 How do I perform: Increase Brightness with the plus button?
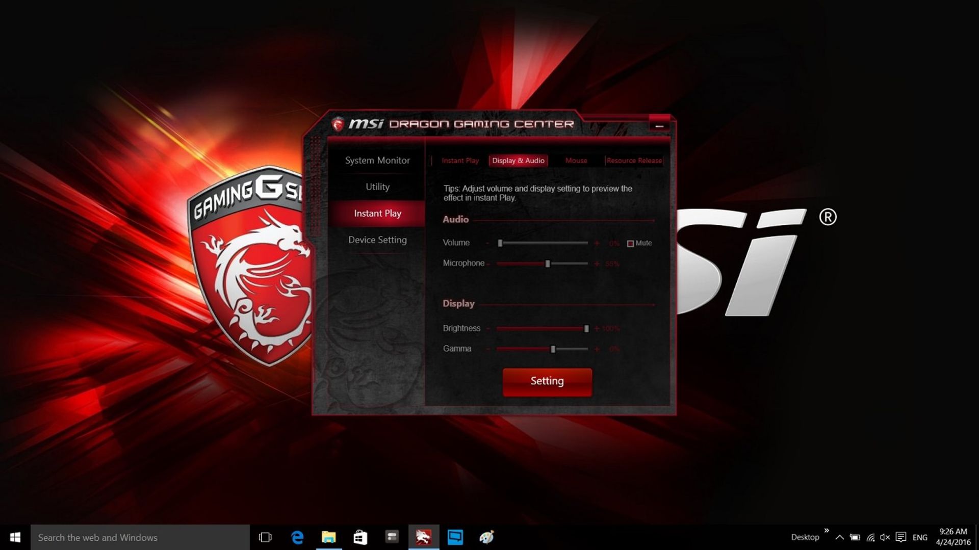coord(597,329)
